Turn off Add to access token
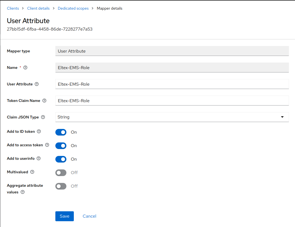This screenshot has height=227, width=295. (61, 146)
